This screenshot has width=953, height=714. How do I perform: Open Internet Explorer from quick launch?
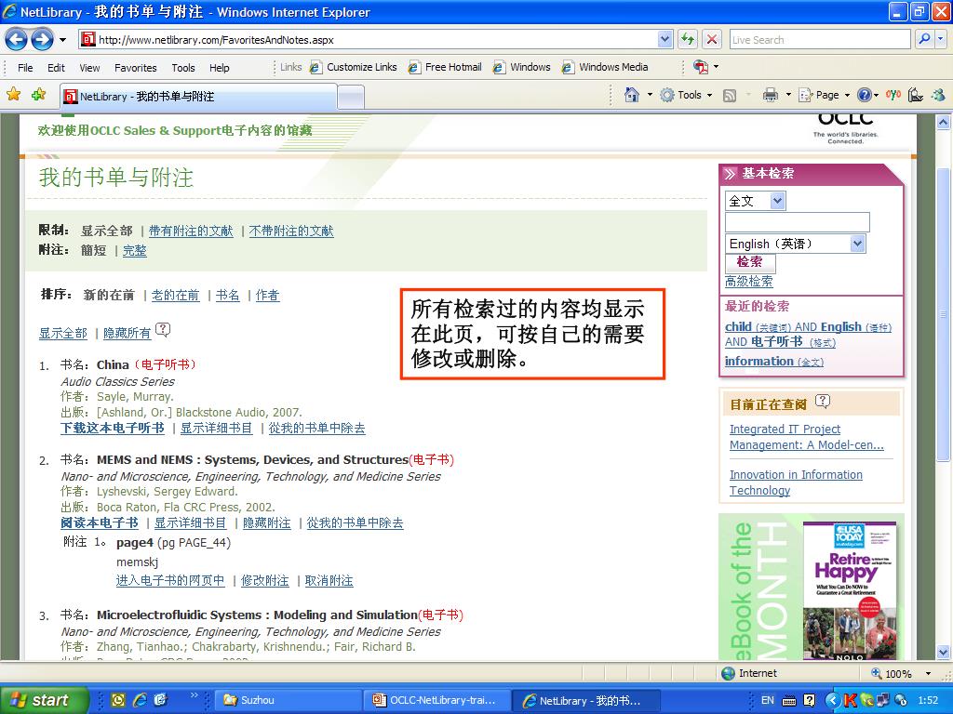(x=140, y=700)
